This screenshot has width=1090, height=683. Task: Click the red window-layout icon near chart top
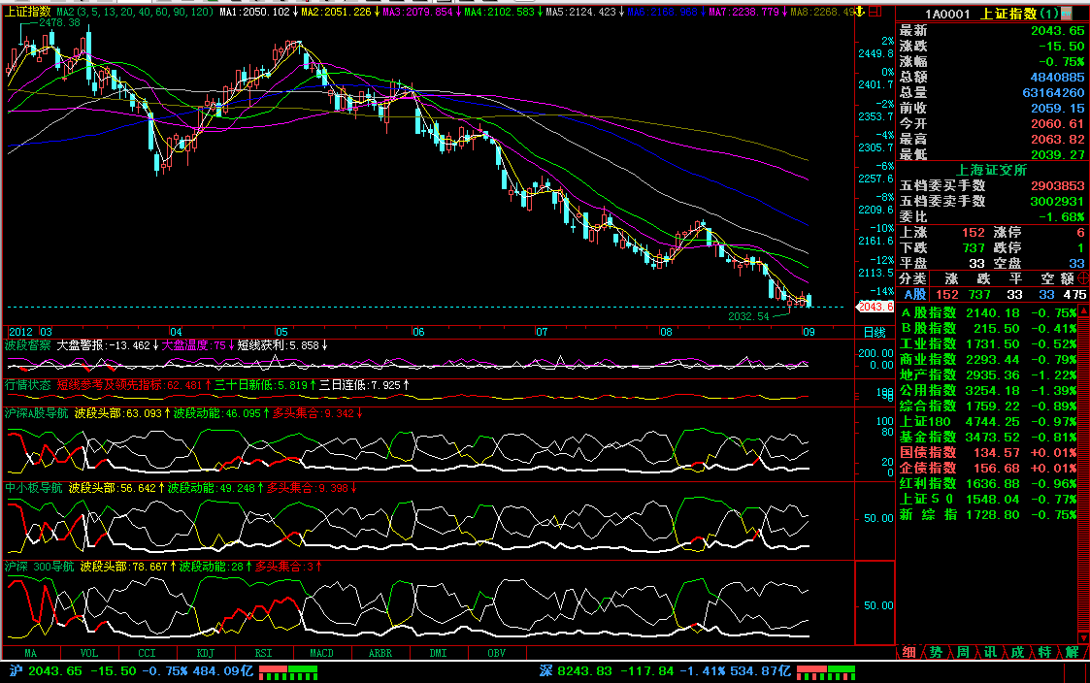[875, 11]
